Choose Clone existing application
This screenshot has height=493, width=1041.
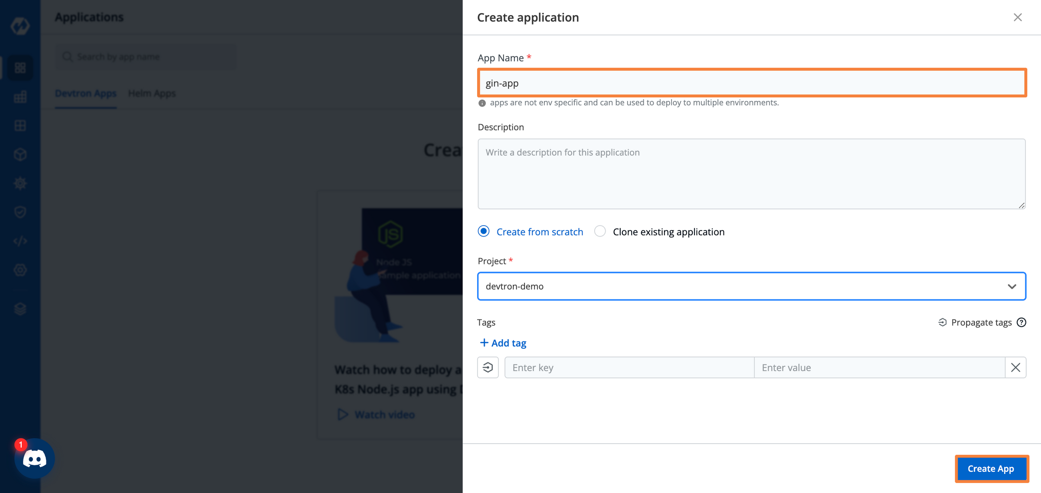coord(600,231)
